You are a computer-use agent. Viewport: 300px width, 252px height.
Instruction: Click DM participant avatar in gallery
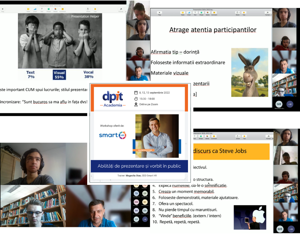click(x=136, y=202)
